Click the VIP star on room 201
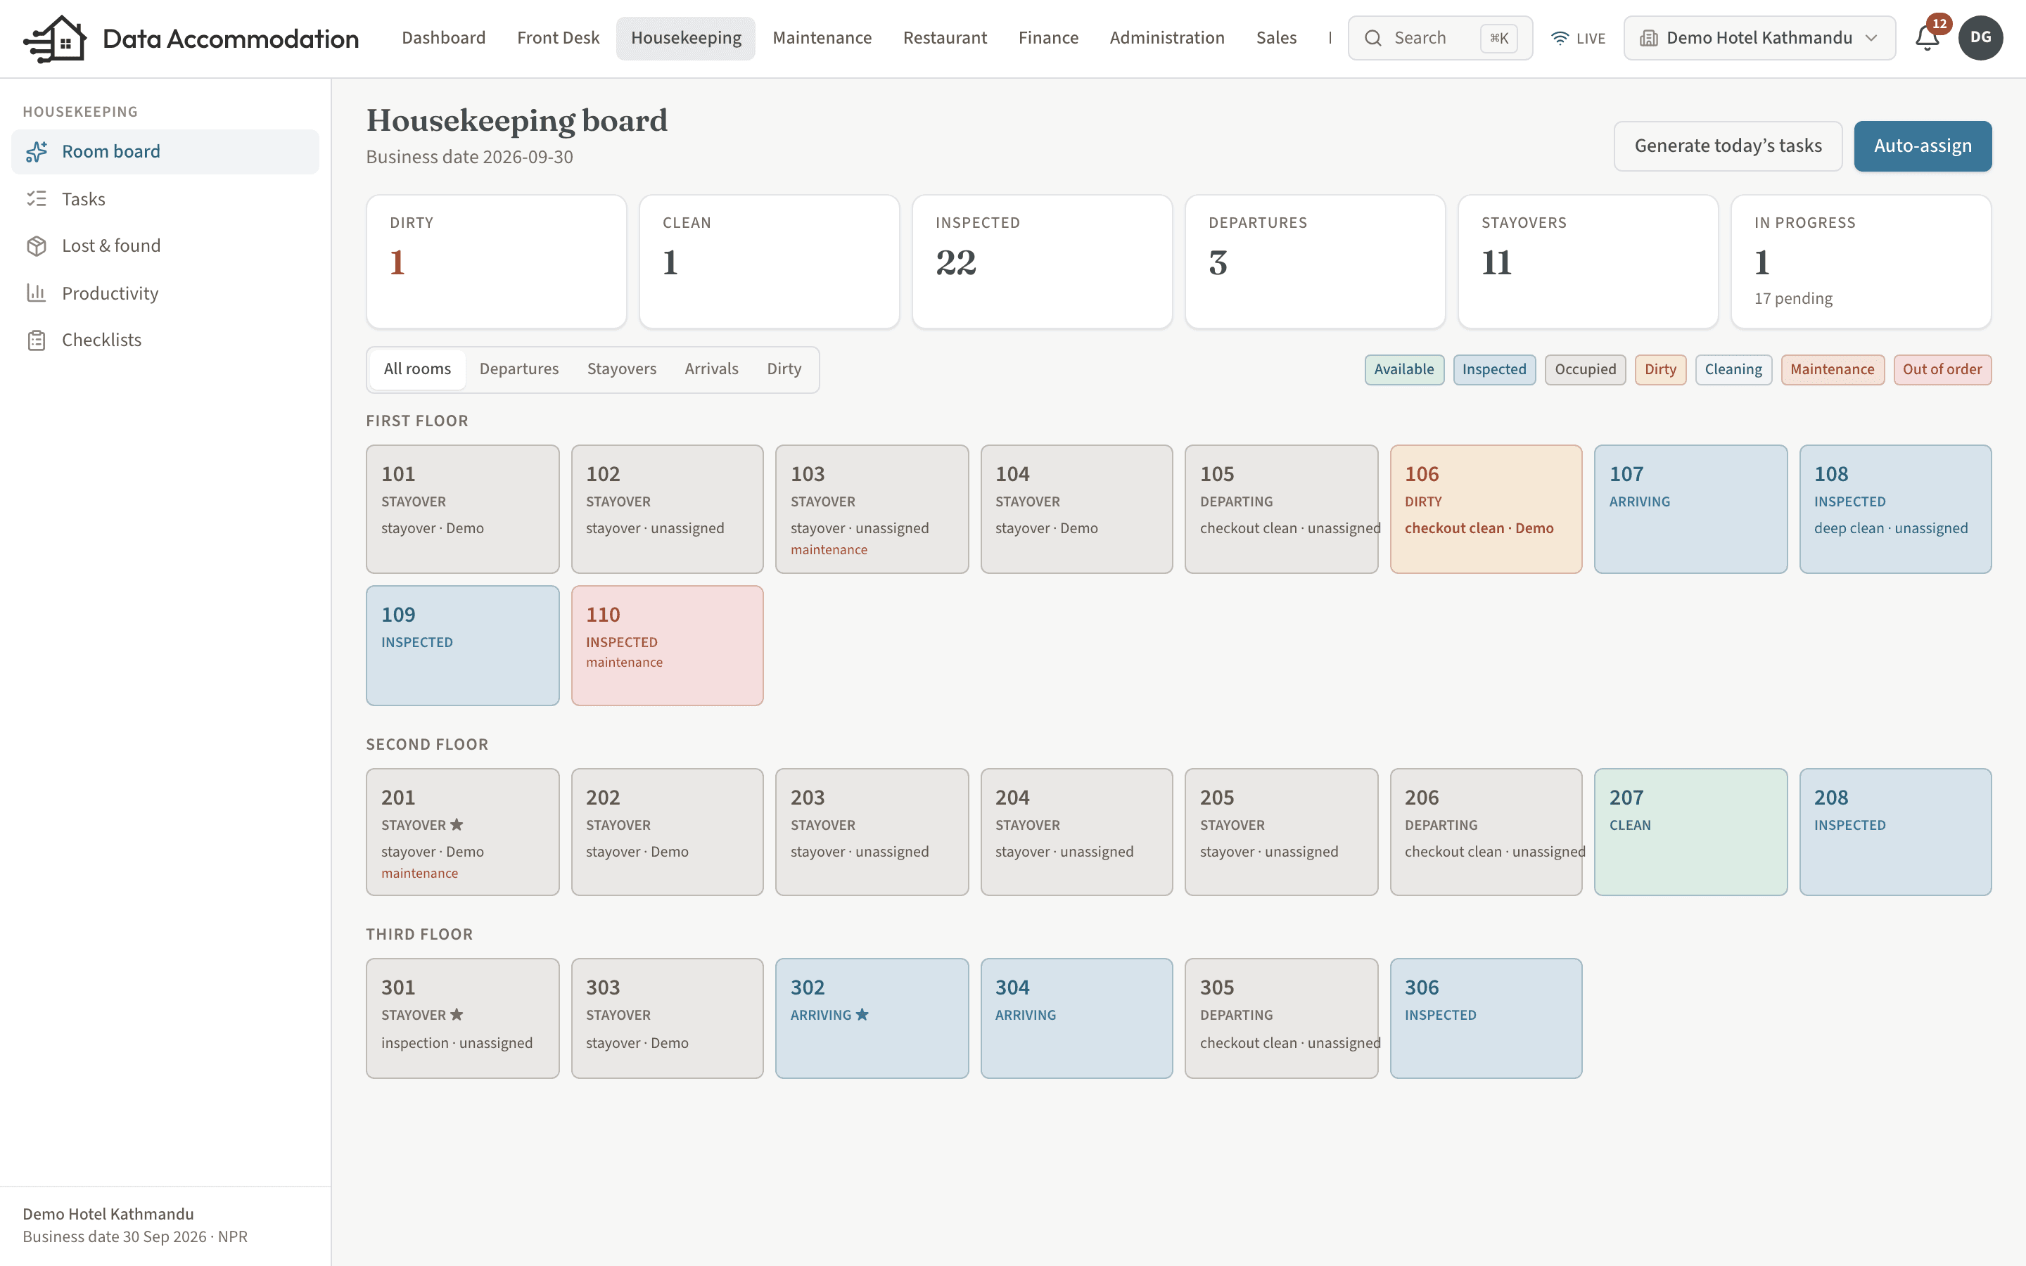Image resolution: width=2026 pixels, height=1266 pixels. click(x=457, y=825)
